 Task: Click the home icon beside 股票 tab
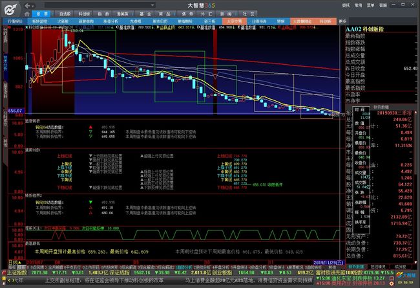[x=27, y=14]
